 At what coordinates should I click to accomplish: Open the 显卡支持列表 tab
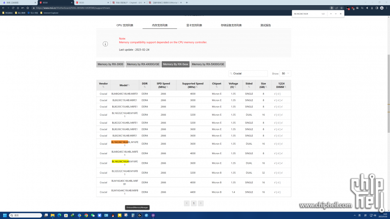click(194, 25)
